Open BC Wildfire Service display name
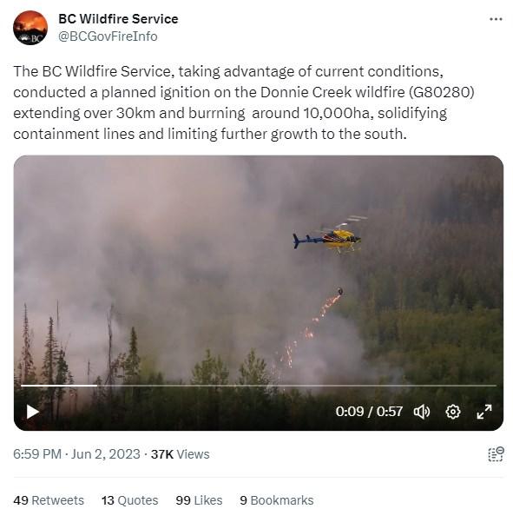Screen dimensions: 513x509 [118, 19]
